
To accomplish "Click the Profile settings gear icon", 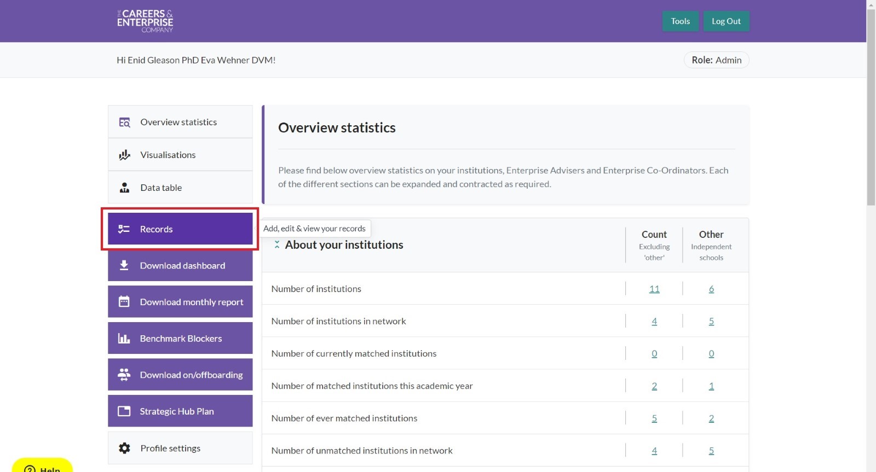I will (x=124, y=448).
